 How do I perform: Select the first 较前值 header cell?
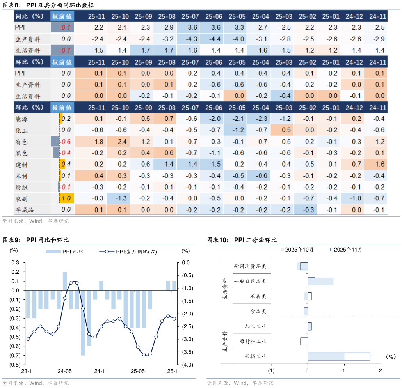[62, 16]
